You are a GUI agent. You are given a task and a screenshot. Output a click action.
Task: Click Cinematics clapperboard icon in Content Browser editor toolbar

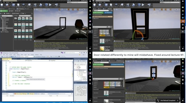click(35, 5)
